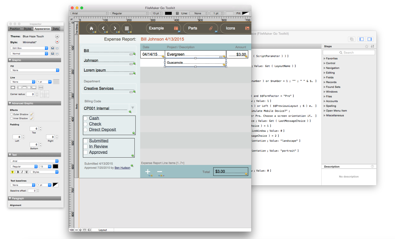Toggle the left panel icon in Script Workspace
Viewport: 395px width, 239px height.
tap(362, 39)
